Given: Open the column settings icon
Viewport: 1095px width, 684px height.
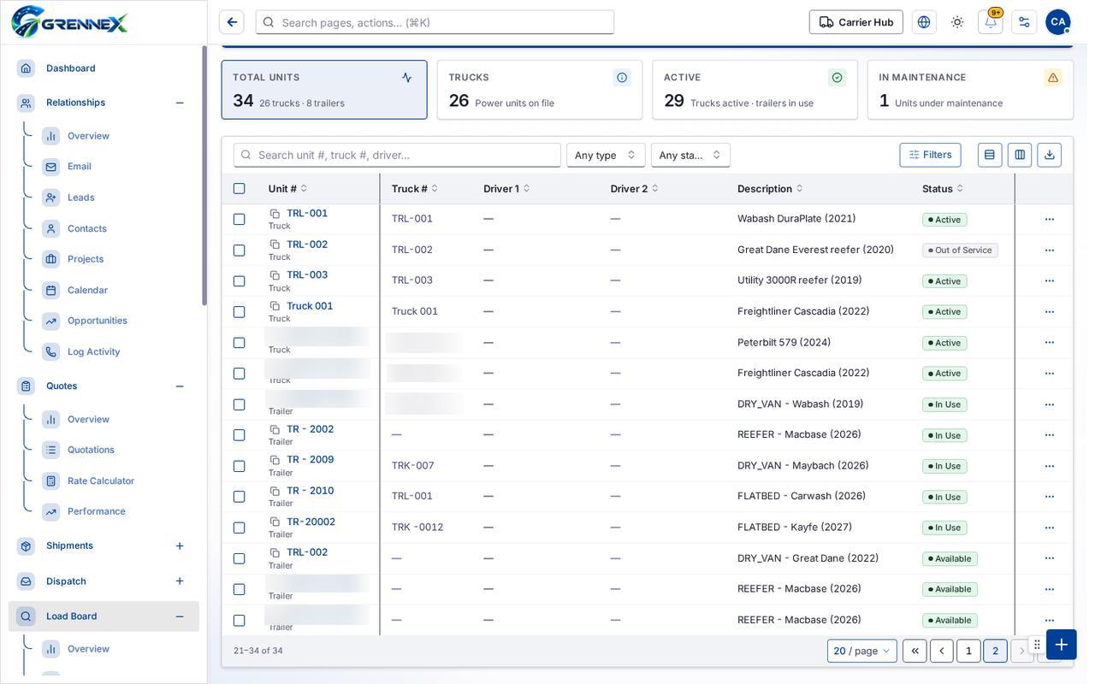Looking at the screenshot, I should (x=1020, y=155).
